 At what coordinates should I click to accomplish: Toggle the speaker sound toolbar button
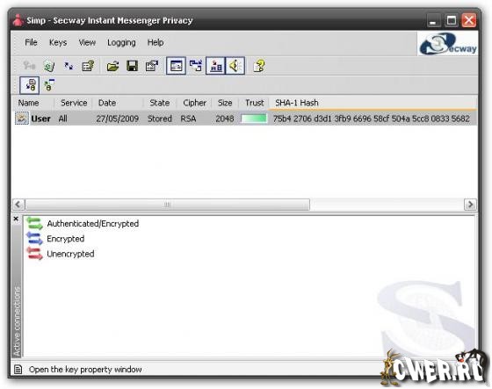tap(235, 66)
